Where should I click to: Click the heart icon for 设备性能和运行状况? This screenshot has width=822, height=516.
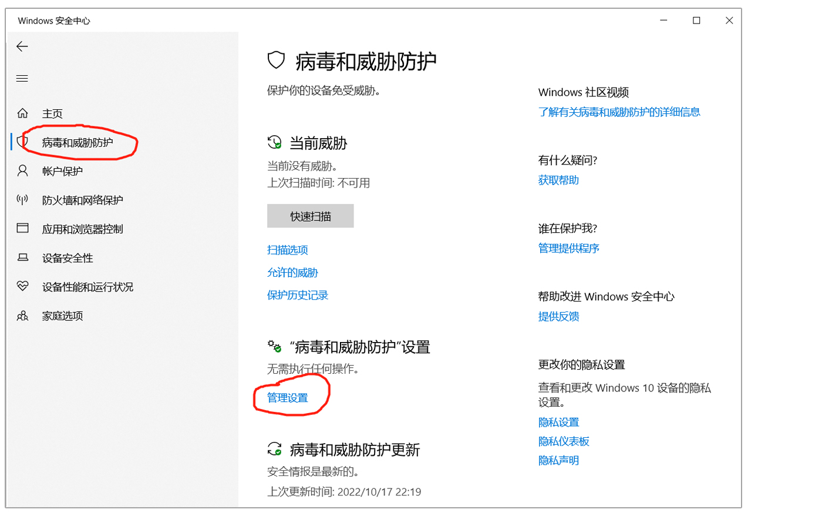click(x=22, y=286)
